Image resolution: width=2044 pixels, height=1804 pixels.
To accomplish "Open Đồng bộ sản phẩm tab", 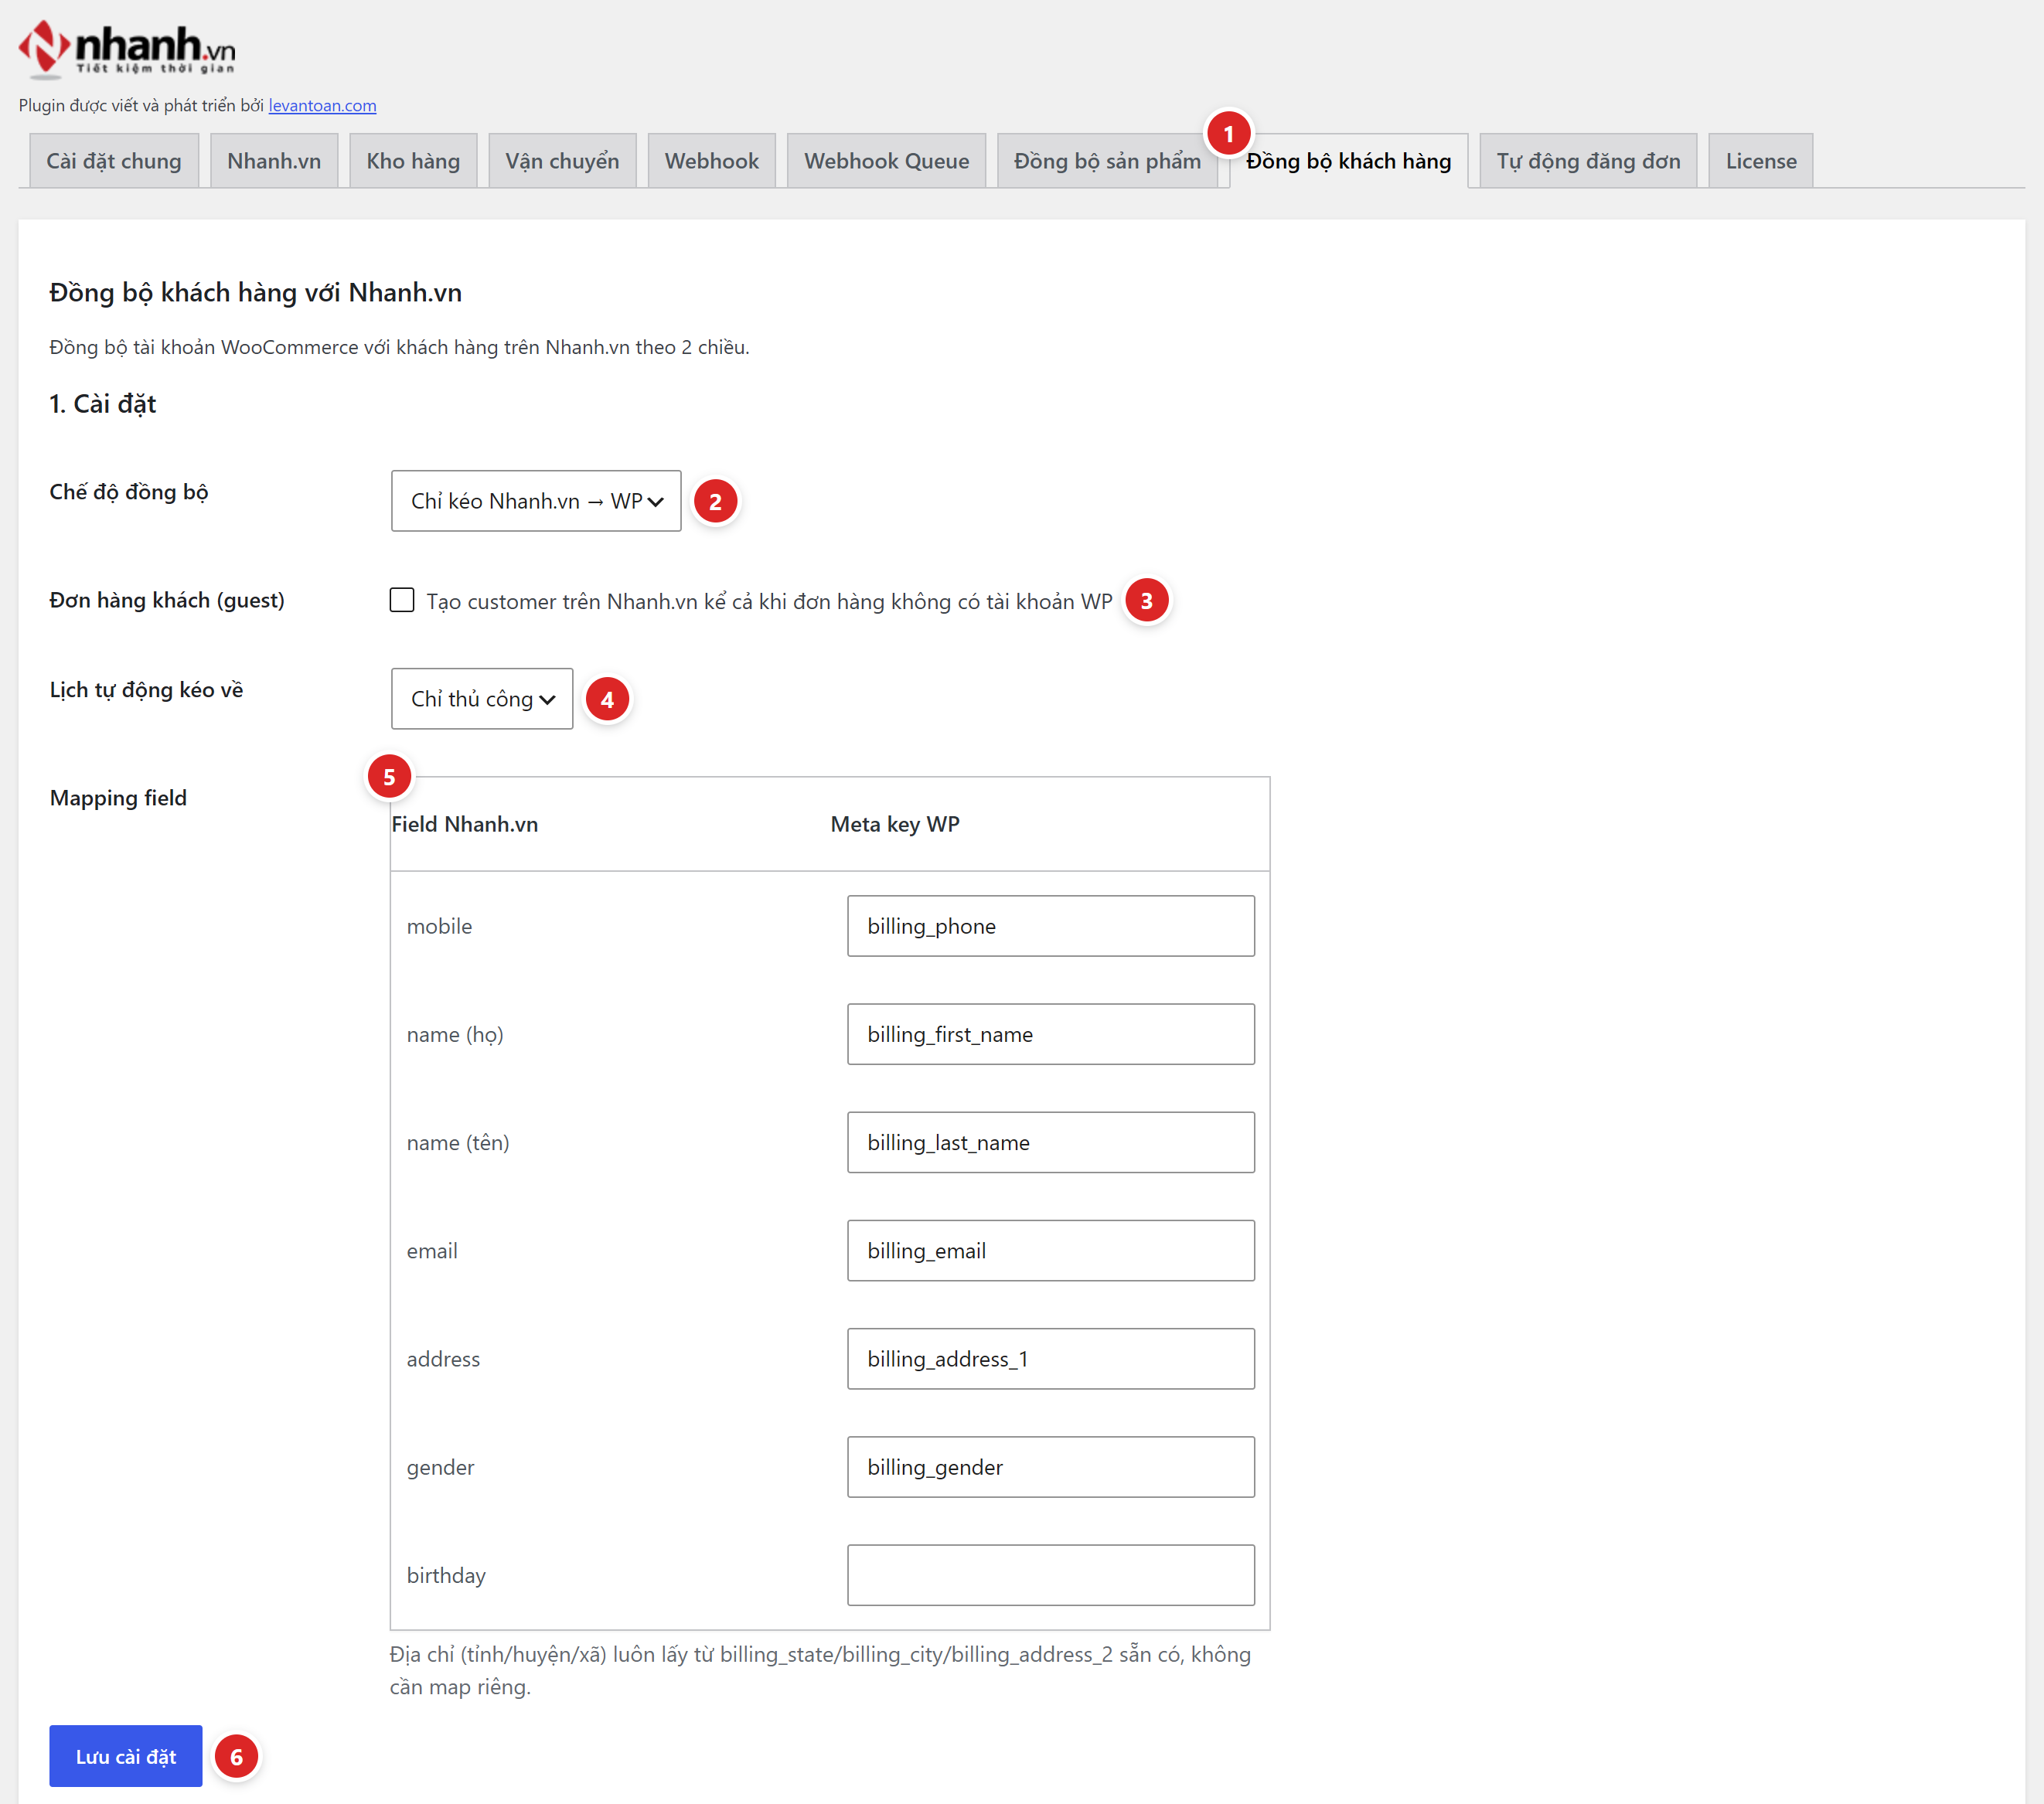I will tap(1107, 161).
